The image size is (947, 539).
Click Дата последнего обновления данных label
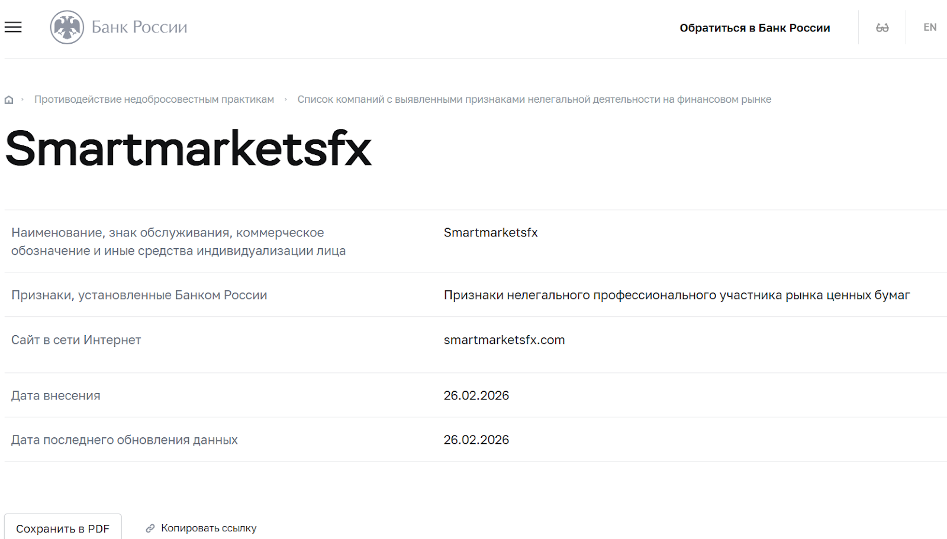[x=124, y=440]
